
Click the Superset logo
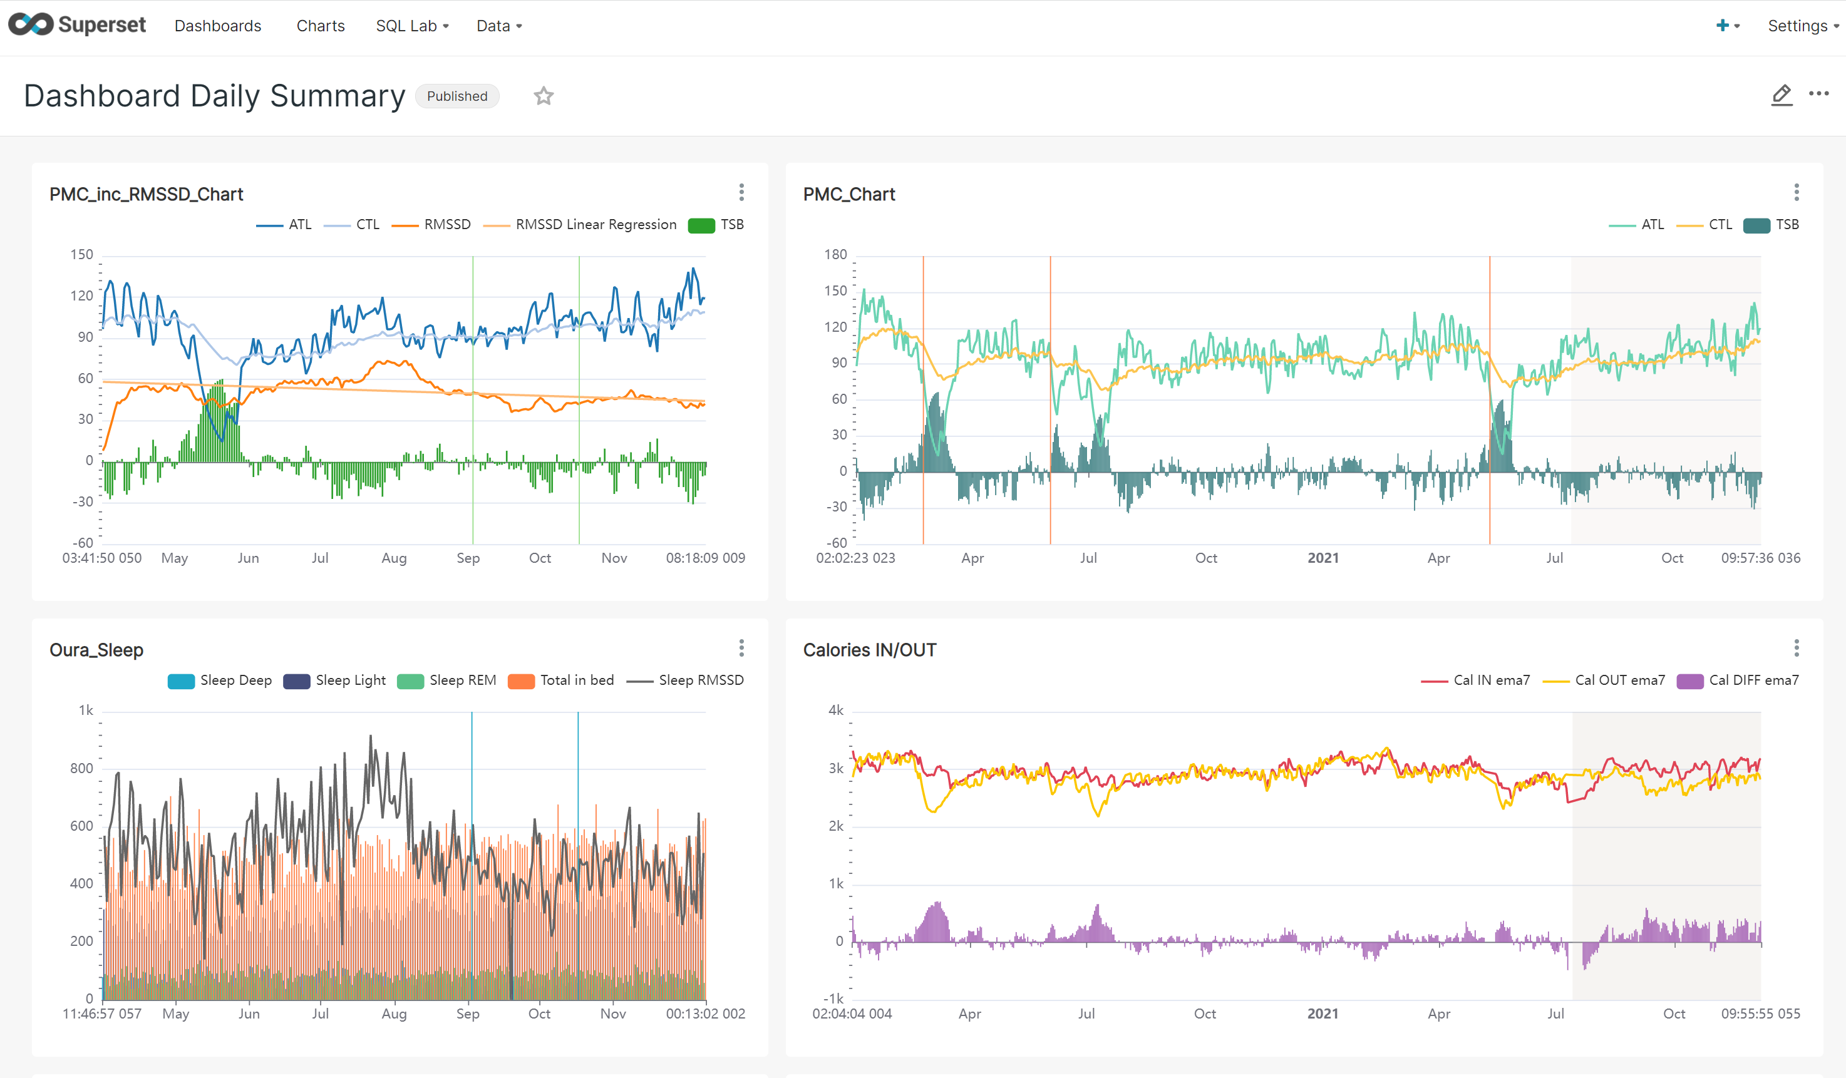[x=77, y=25]
